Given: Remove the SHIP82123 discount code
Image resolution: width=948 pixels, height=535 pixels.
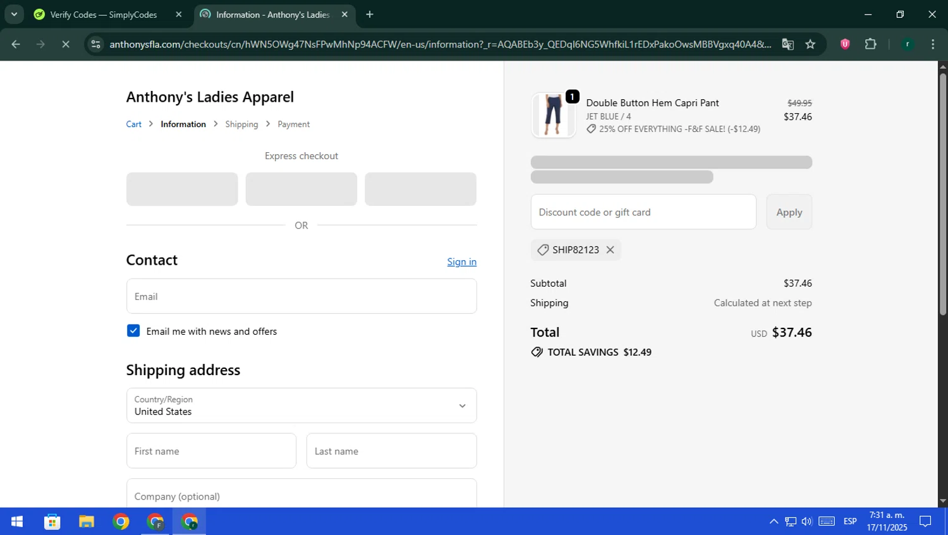Looking at the screenshot, I should coord(610,250).
